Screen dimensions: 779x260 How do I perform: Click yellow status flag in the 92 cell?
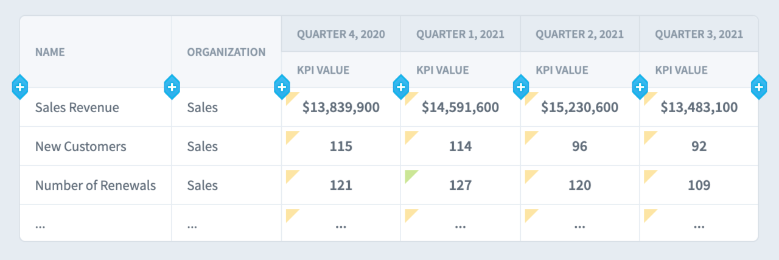[x=649, y=136]
